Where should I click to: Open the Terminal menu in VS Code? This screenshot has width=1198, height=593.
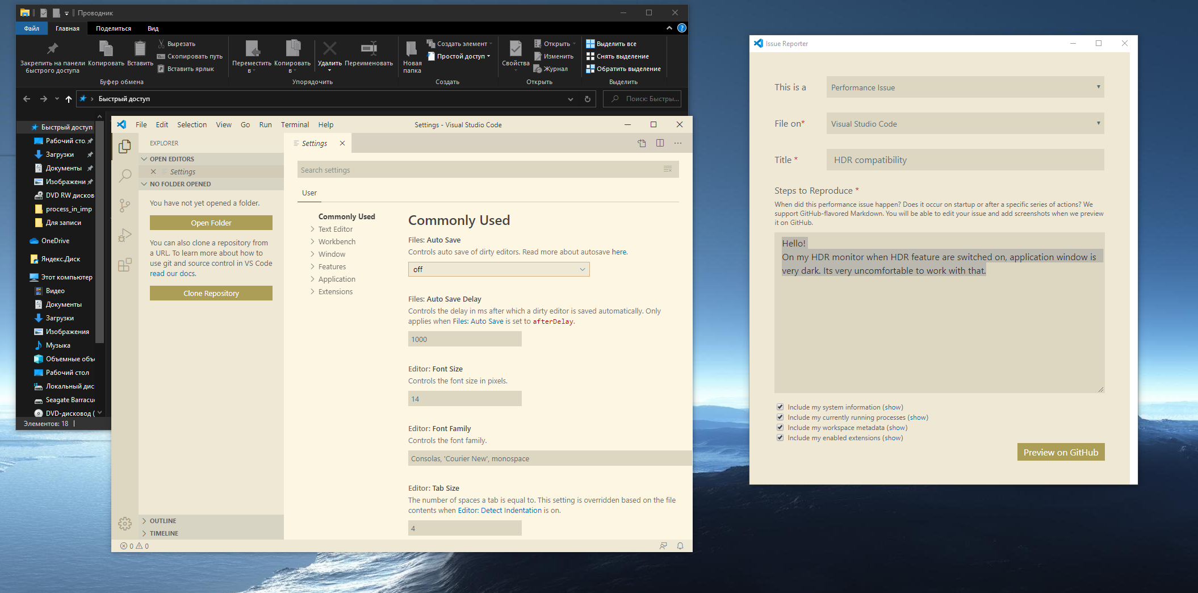pos(295,124)
